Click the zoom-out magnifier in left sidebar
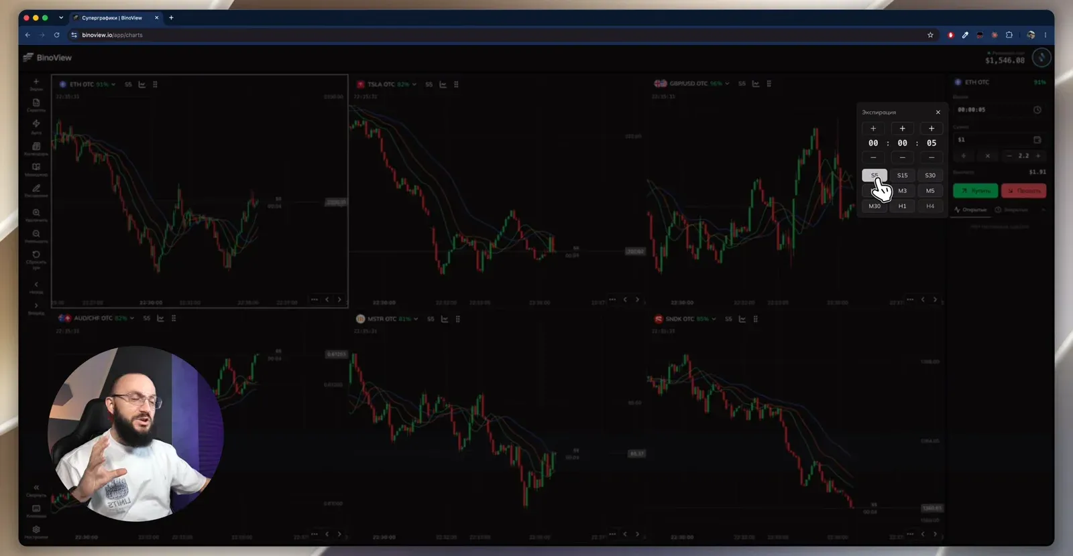This screenshot has width=1073, height=556. click(36, 234)
